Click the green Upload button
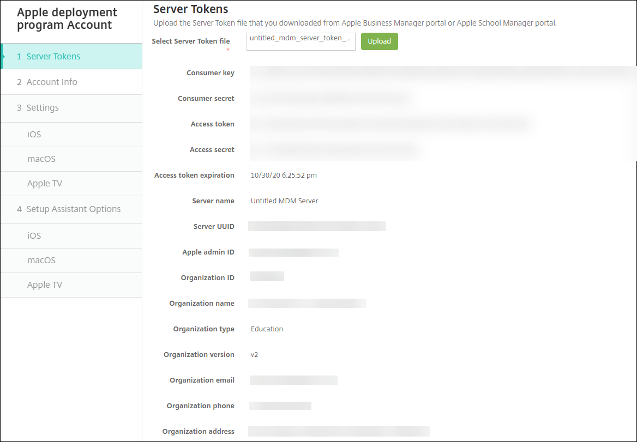This screenshot has height=442, width=637. pyautogui.click(x=379, y=41)
